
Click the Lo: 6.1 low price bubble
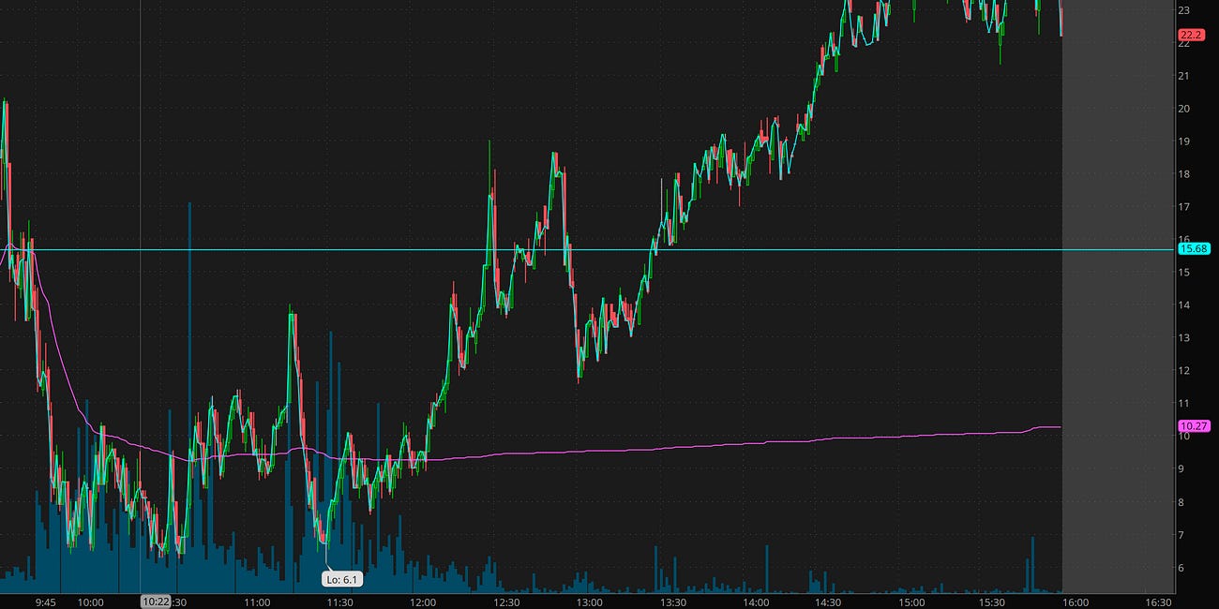tap(342, 580)
